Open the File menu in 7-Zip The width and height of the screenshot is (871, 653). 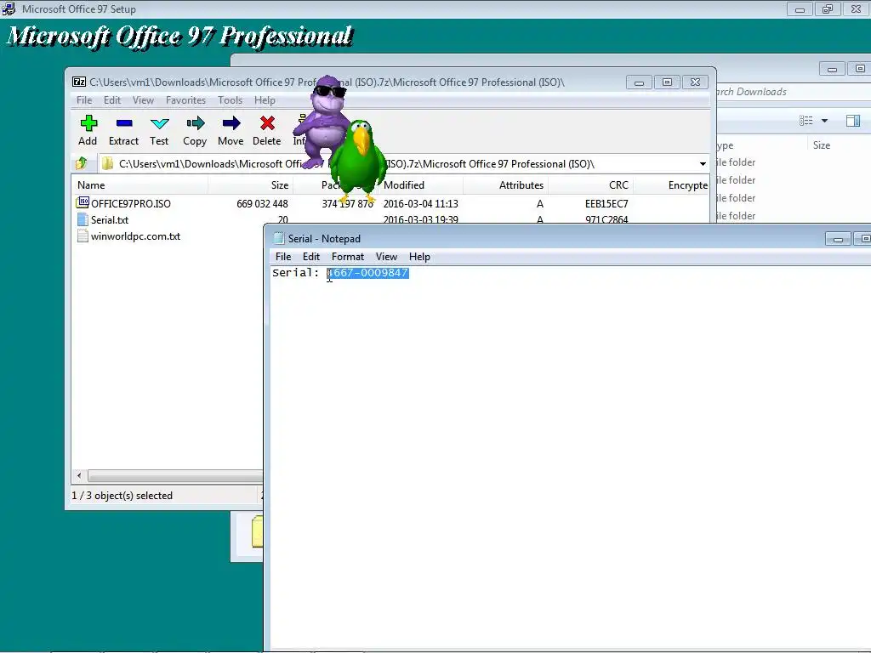pyautogui.click(x=84, y=100)
